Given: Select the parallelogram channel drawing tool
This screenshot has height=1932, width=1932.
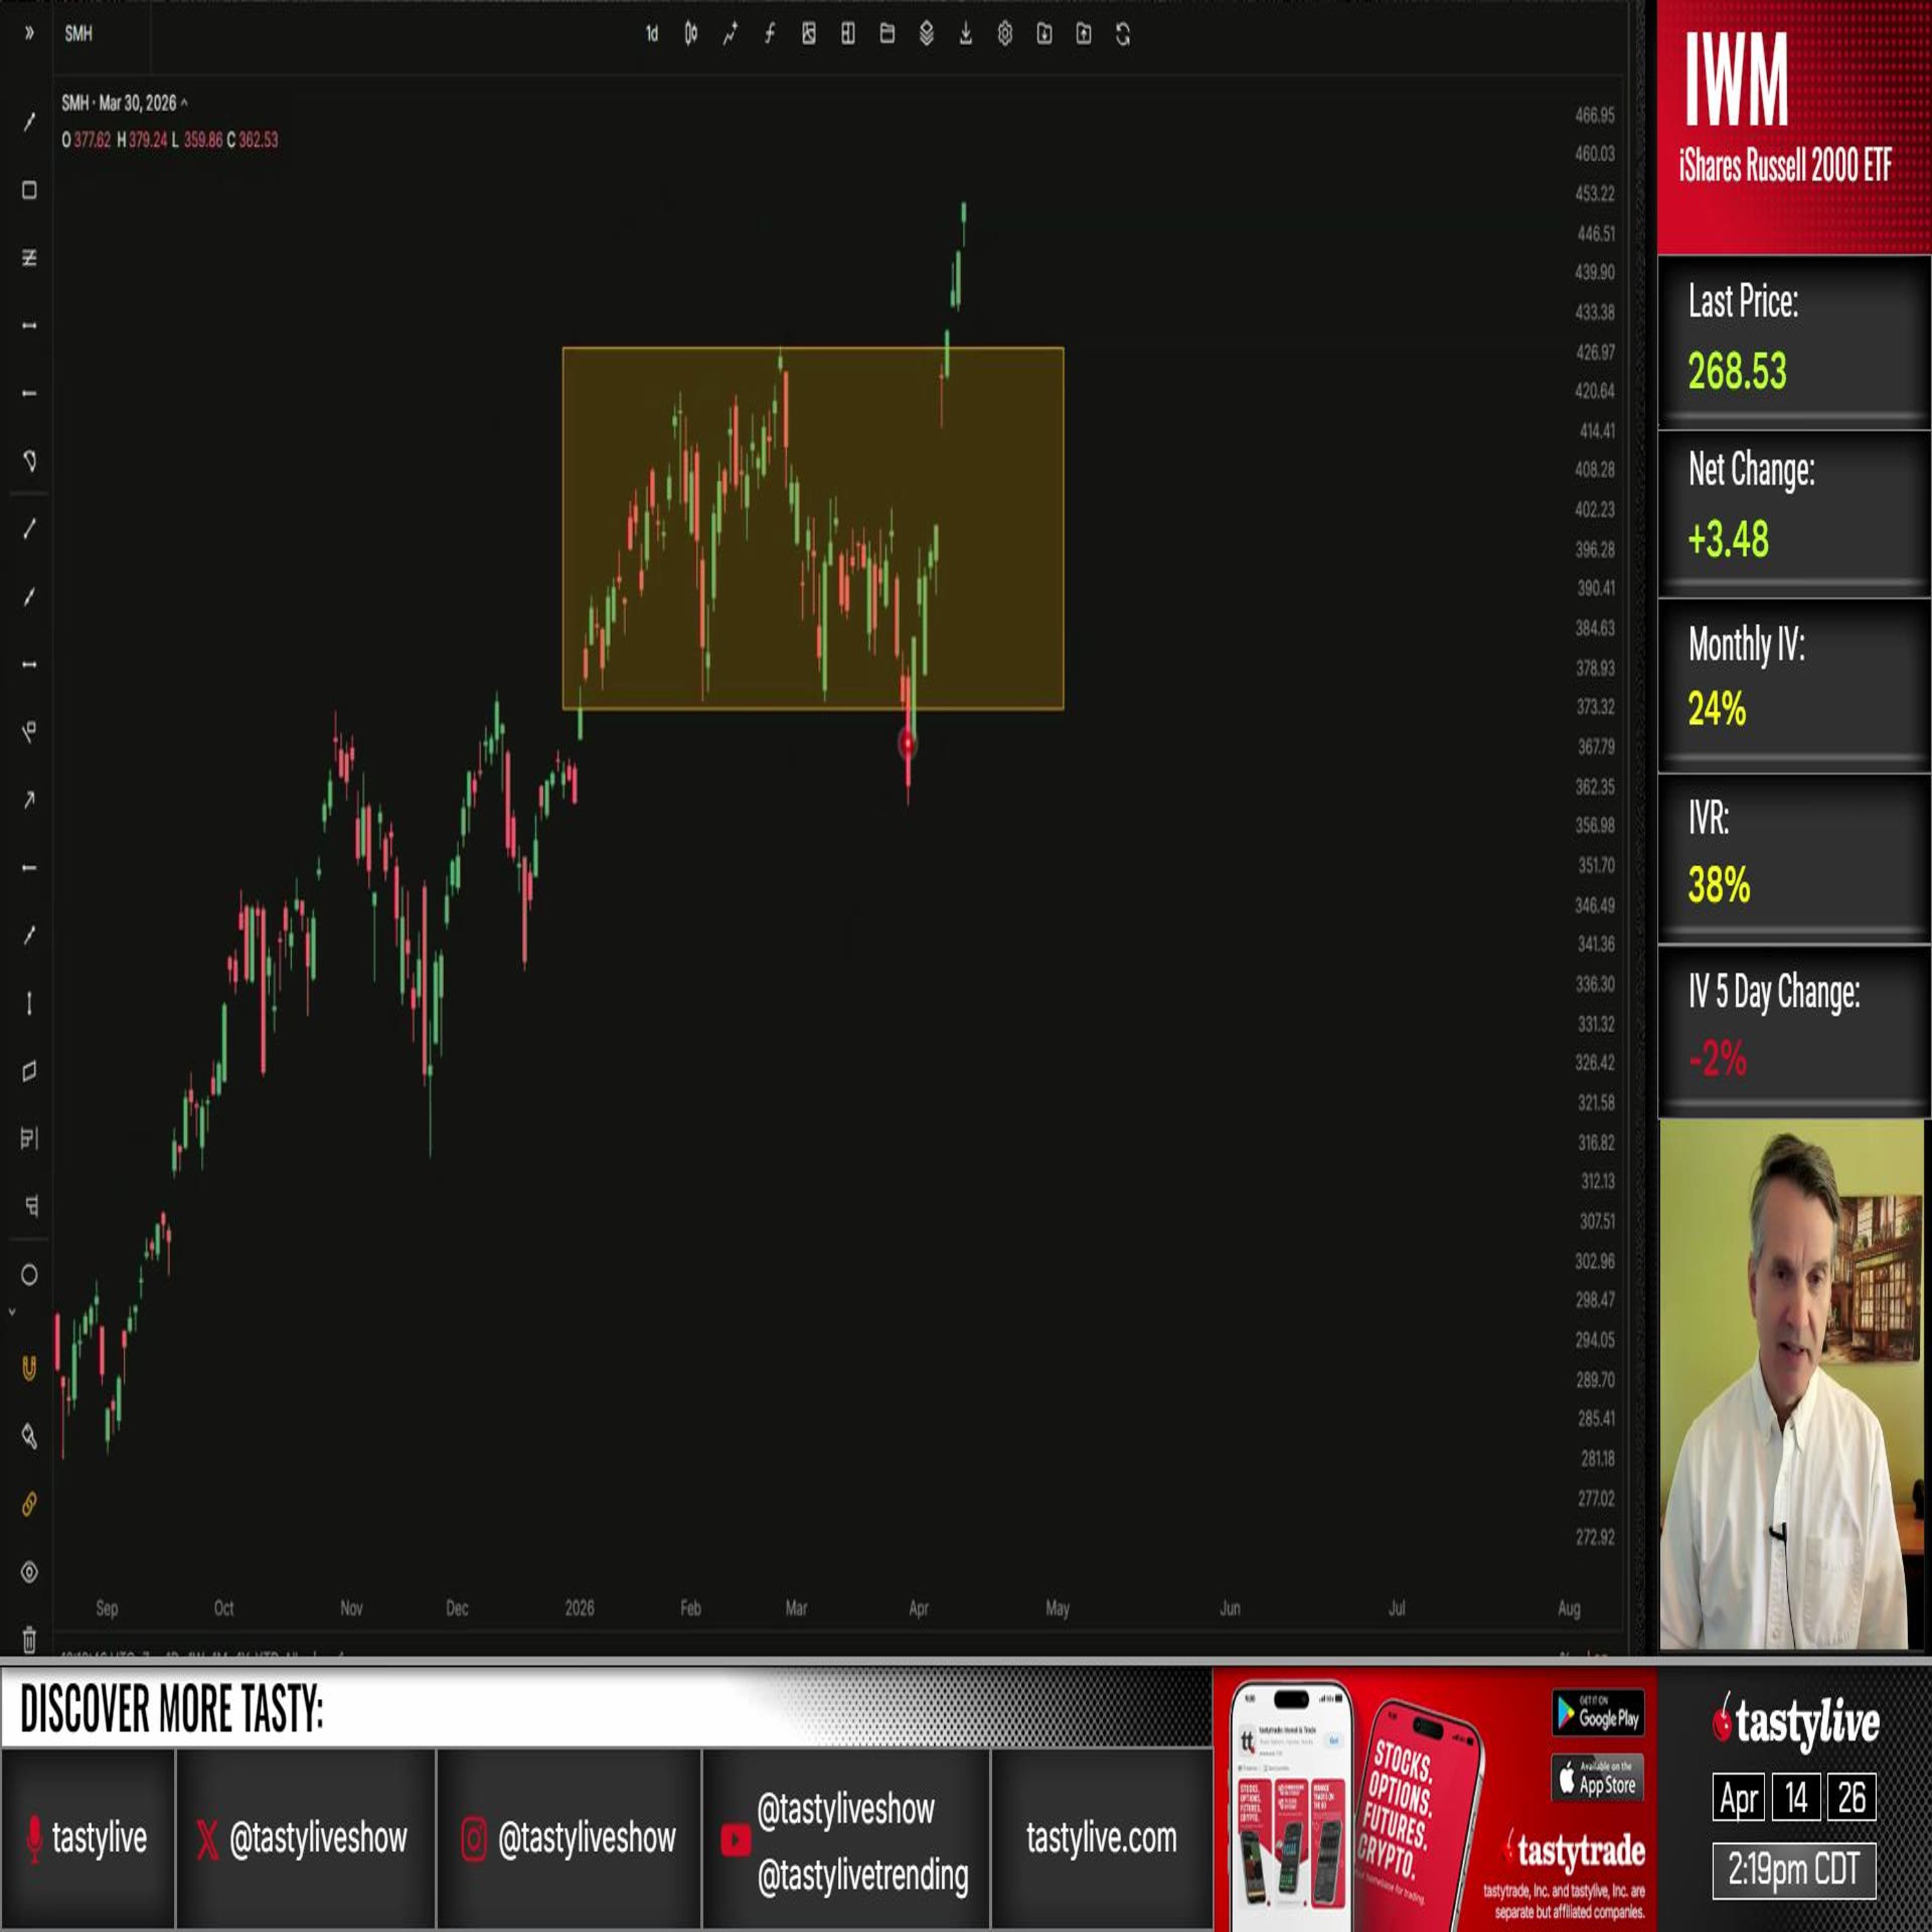Looking at the screenshot, I should [x=29, y=1071].
